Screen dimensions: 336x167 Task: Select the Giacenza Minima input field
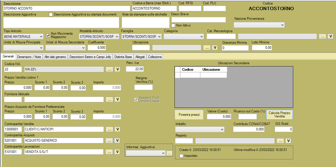tap(235, 48)
